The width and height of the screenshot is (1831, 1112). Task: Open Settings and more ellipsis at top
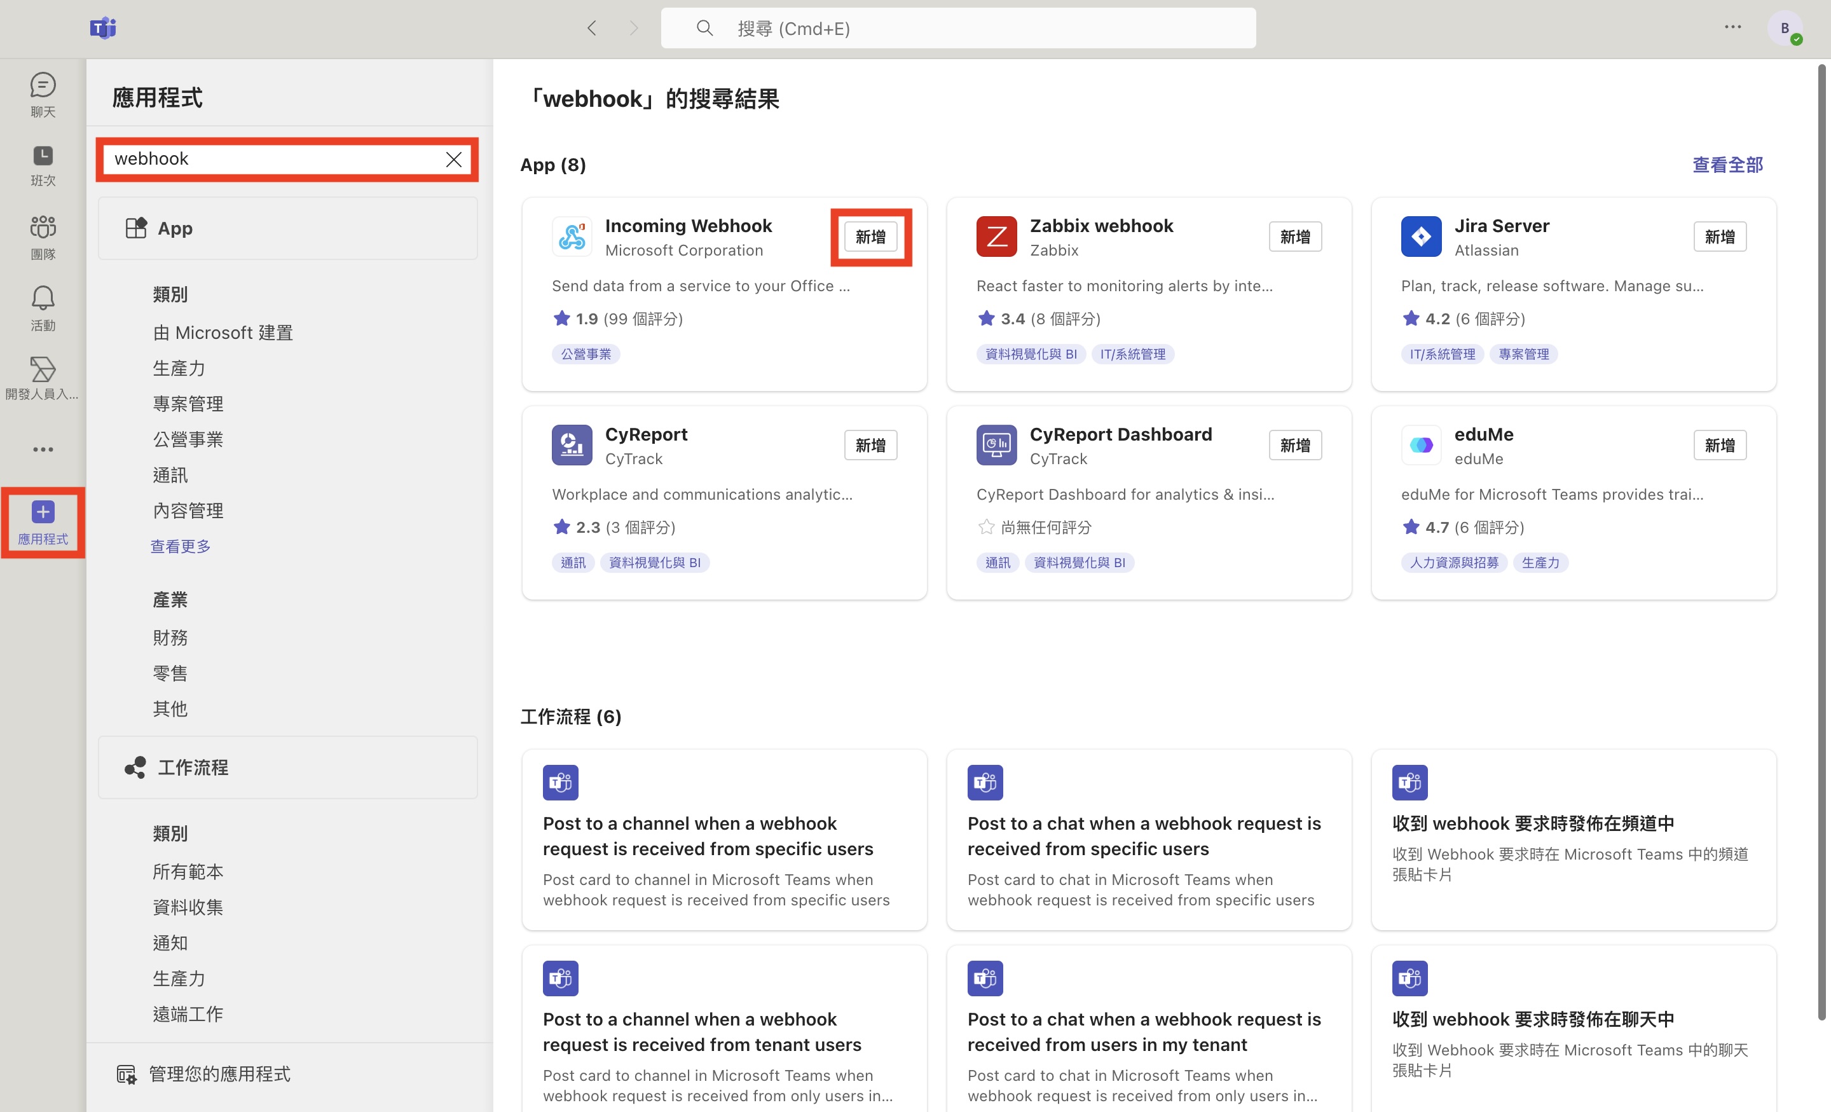1732,27
